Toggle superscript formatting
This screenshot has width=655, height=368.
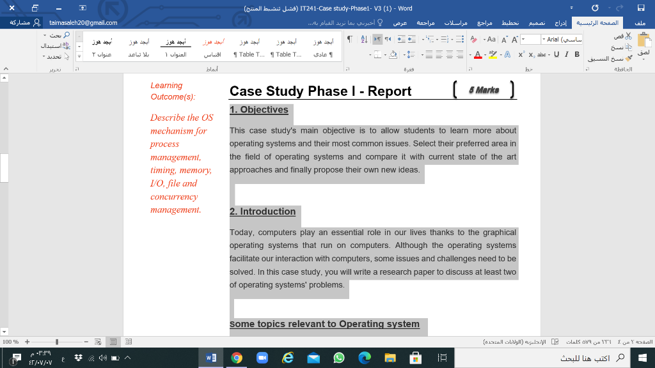click(x=521, y=54)
